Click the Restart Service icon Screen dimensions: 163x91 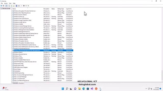click(28, 6)
